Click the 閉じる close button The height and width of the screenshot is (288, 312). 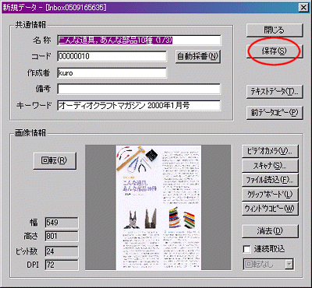[x=275, y=30]
